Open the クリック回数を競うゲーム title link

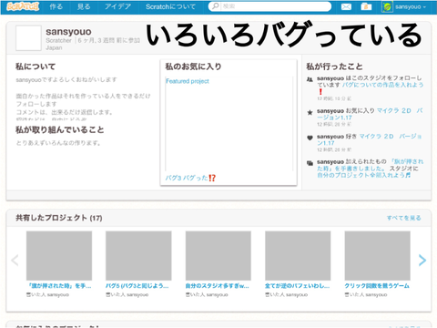377,286
